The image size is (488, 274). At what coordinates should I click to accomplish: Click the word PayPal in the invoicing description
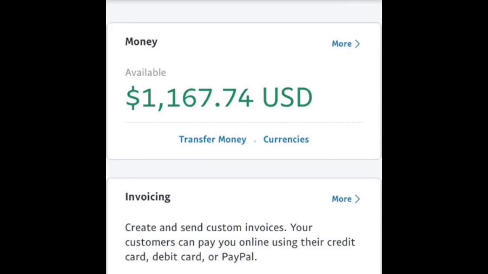[238, 257]
